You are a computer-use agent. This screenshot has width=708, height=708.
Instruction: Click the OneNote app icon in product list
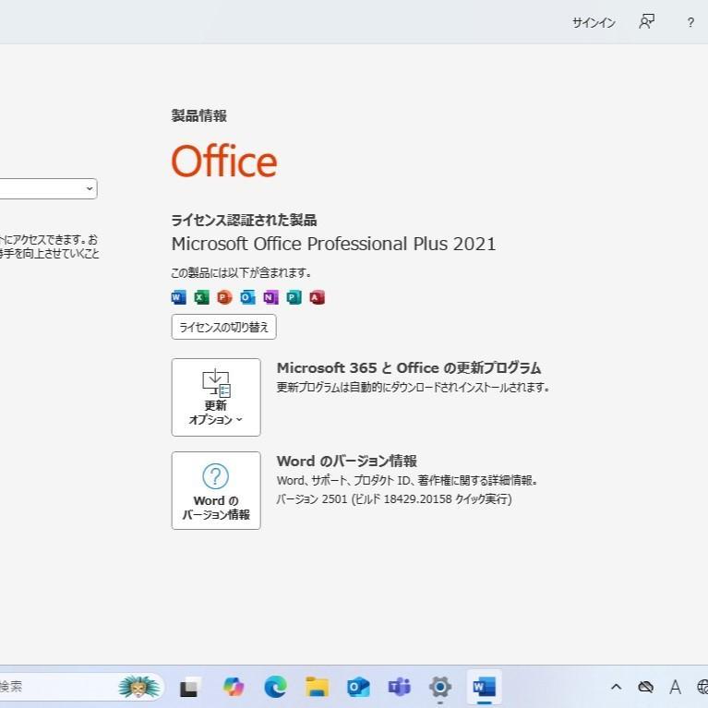(x=270, y=297)
